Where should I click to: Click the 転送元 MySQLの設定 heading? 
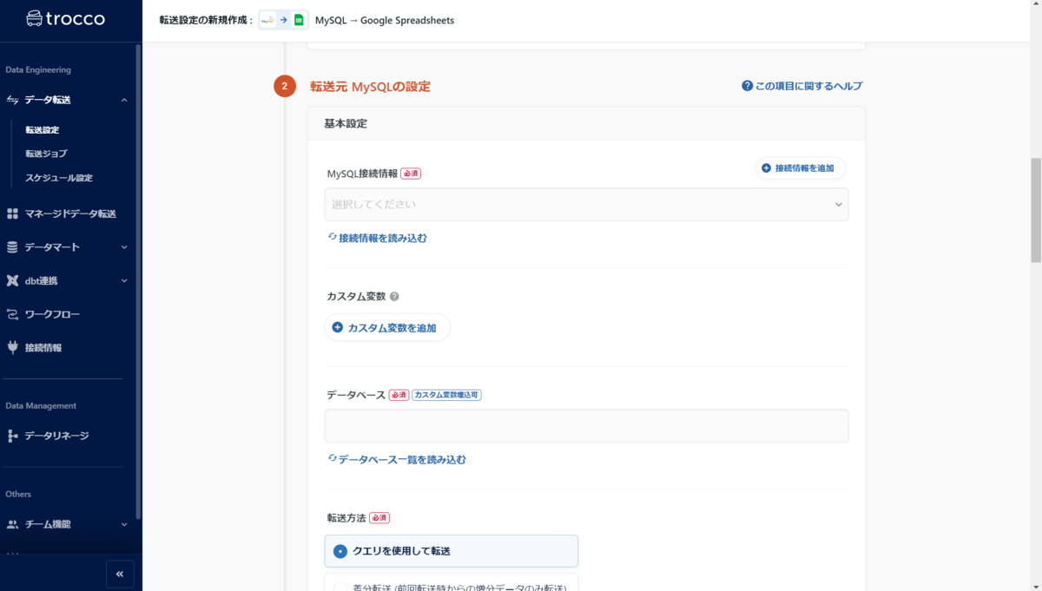370,87
